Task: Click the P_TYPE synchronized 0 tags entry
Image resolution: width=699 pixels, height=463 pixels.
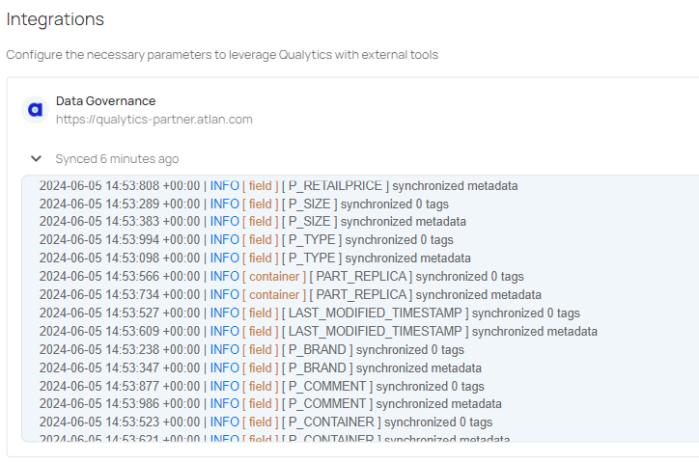Action: 245,240
